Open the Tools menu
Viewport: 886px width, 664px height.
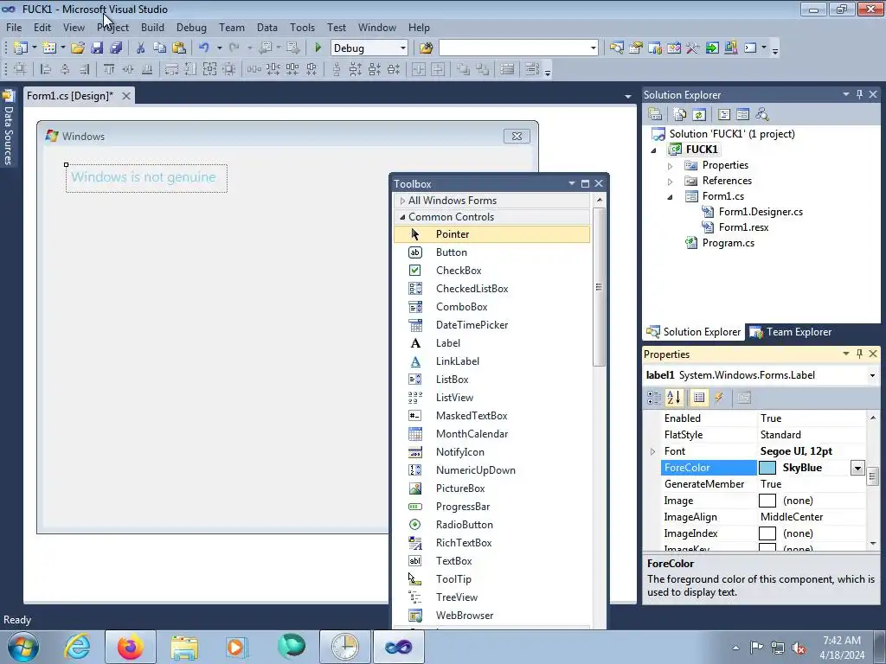(302, 27)
